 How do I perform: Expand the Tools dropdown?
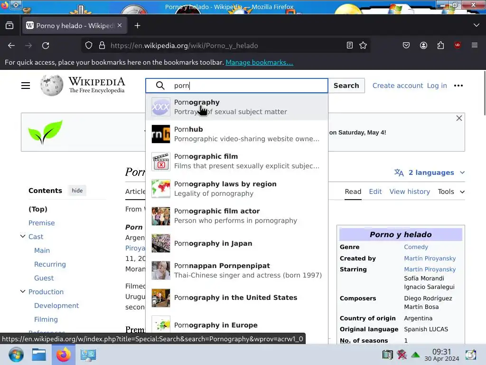click(x=451, y=192)
